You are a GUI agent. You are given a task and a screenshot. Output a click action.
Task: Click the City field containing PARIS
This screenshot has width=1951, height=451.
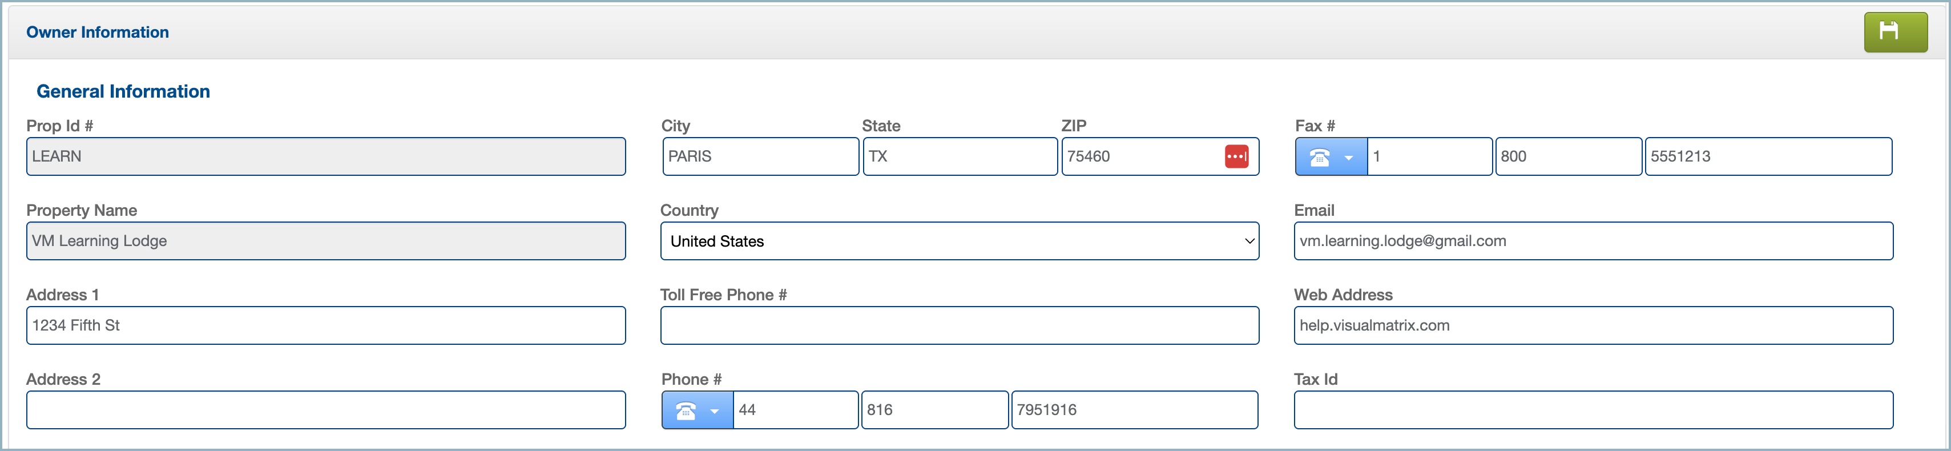click(760, 157)
